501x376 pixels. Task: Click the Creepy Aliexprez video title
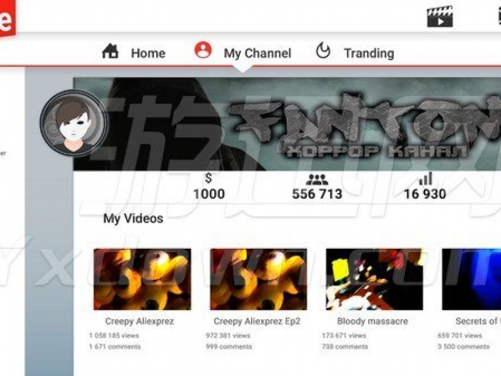click(140, 321)
